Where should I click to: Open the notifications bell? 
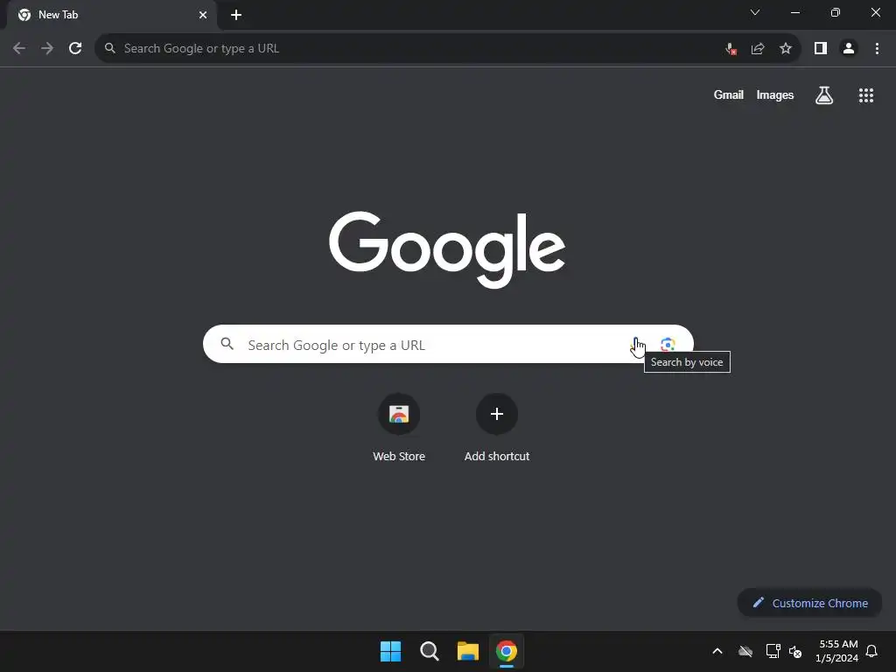tap(872, 651)
